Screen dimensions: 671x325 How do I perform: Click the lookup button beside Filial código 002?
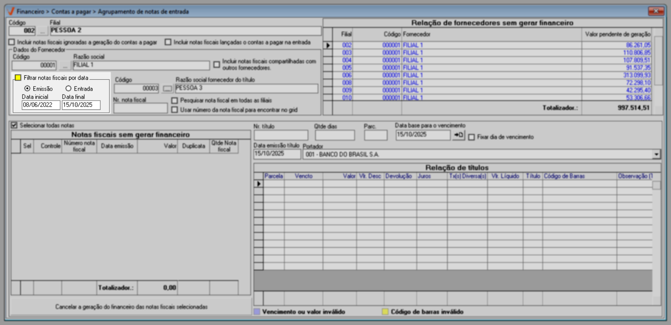(42, 31)
